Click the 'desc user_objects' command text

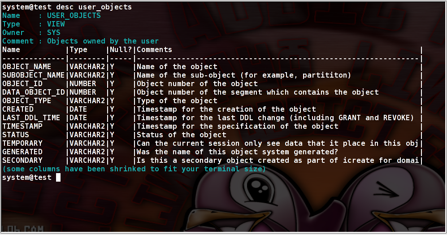94,7
